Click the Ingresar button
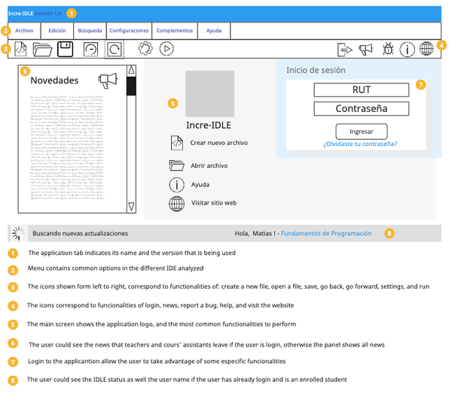Screen dimensions: 452x394 coord(362,132)
